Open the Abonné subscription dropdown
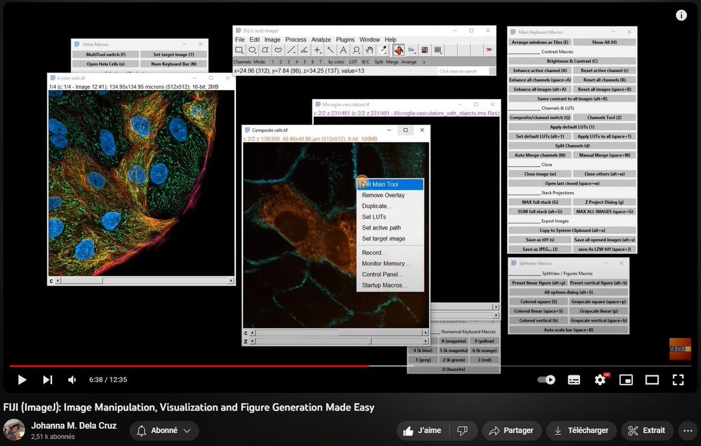The width and height of the screenshot is (701, 446). [x=164, y=431]
